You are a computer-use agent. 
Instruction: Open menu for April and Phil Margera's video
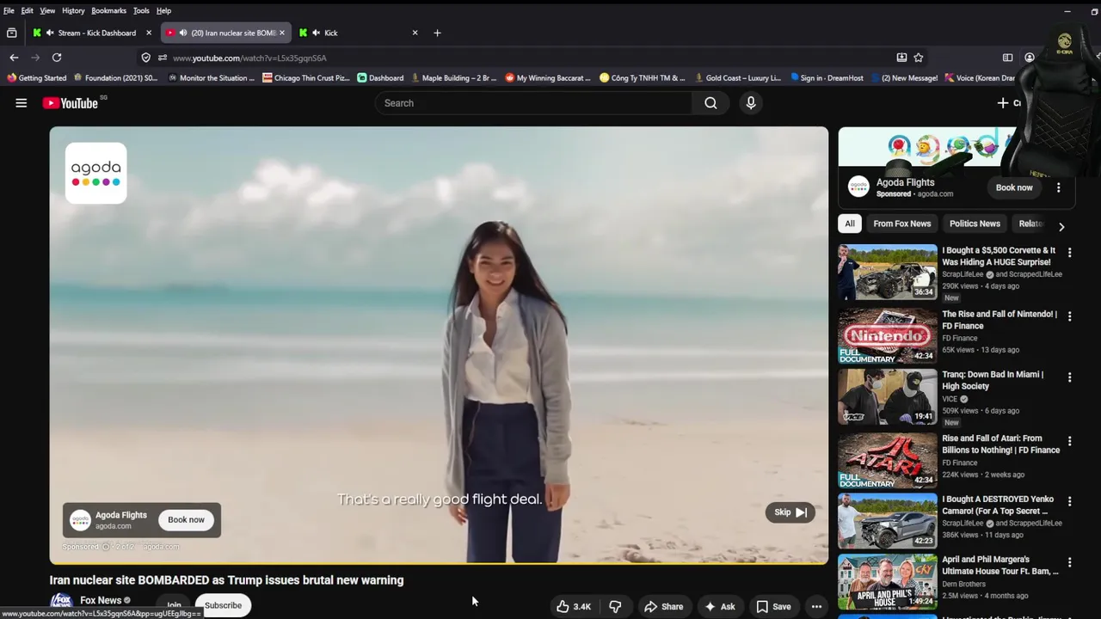[1069, 562]
